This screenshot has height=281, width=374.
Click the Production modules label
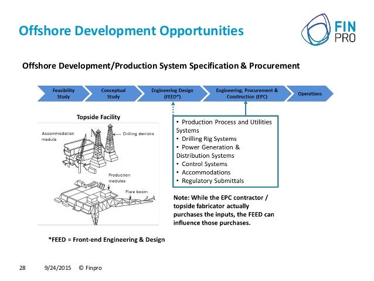coord(119,178)
